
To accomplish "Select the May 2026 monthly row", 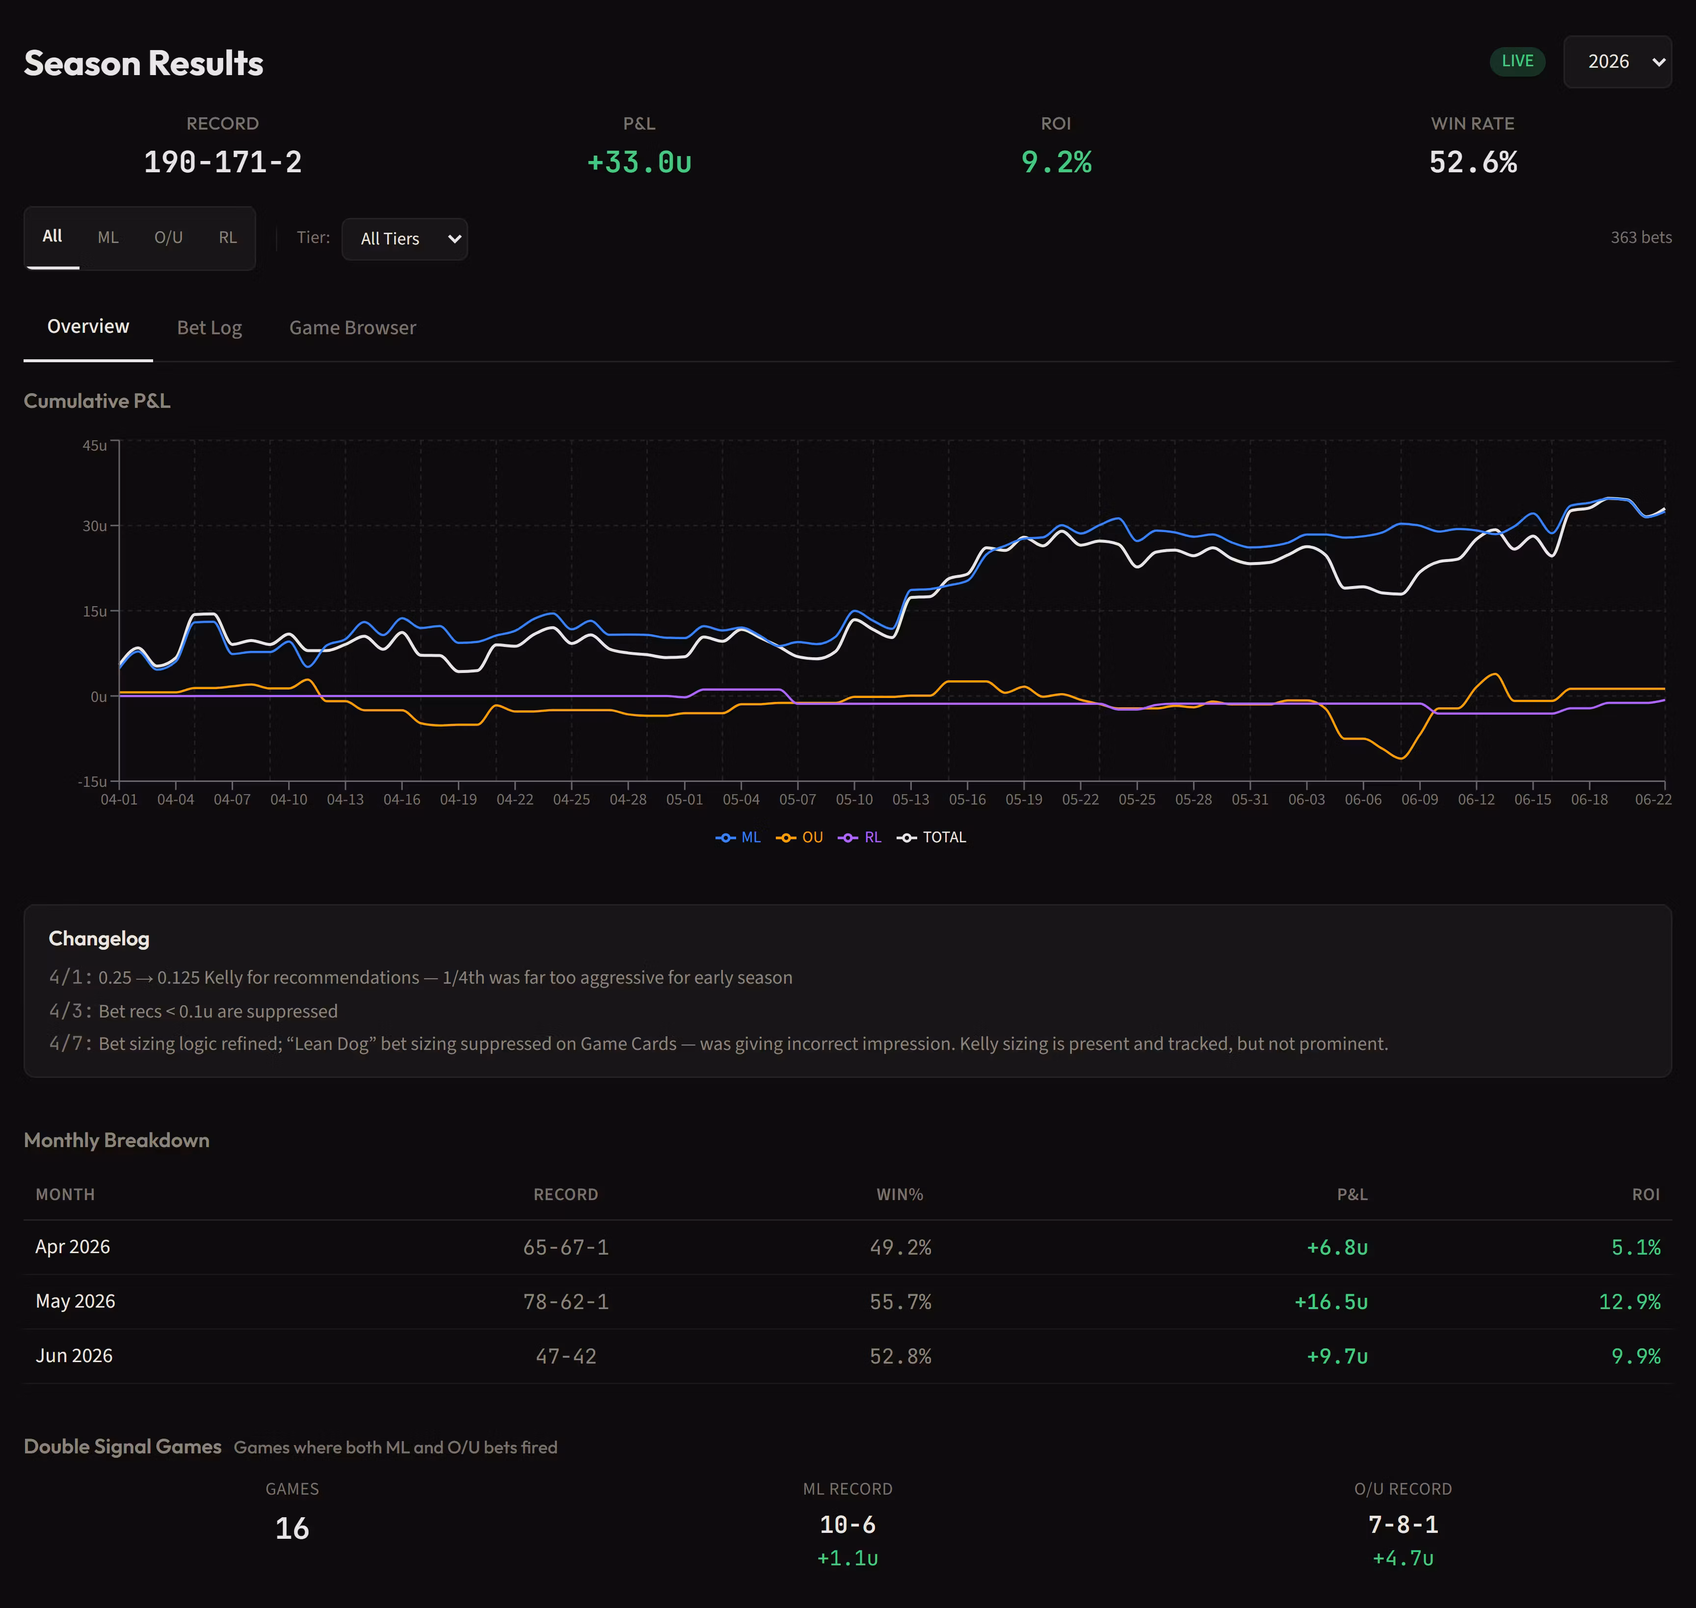I will coord(848,1302).
